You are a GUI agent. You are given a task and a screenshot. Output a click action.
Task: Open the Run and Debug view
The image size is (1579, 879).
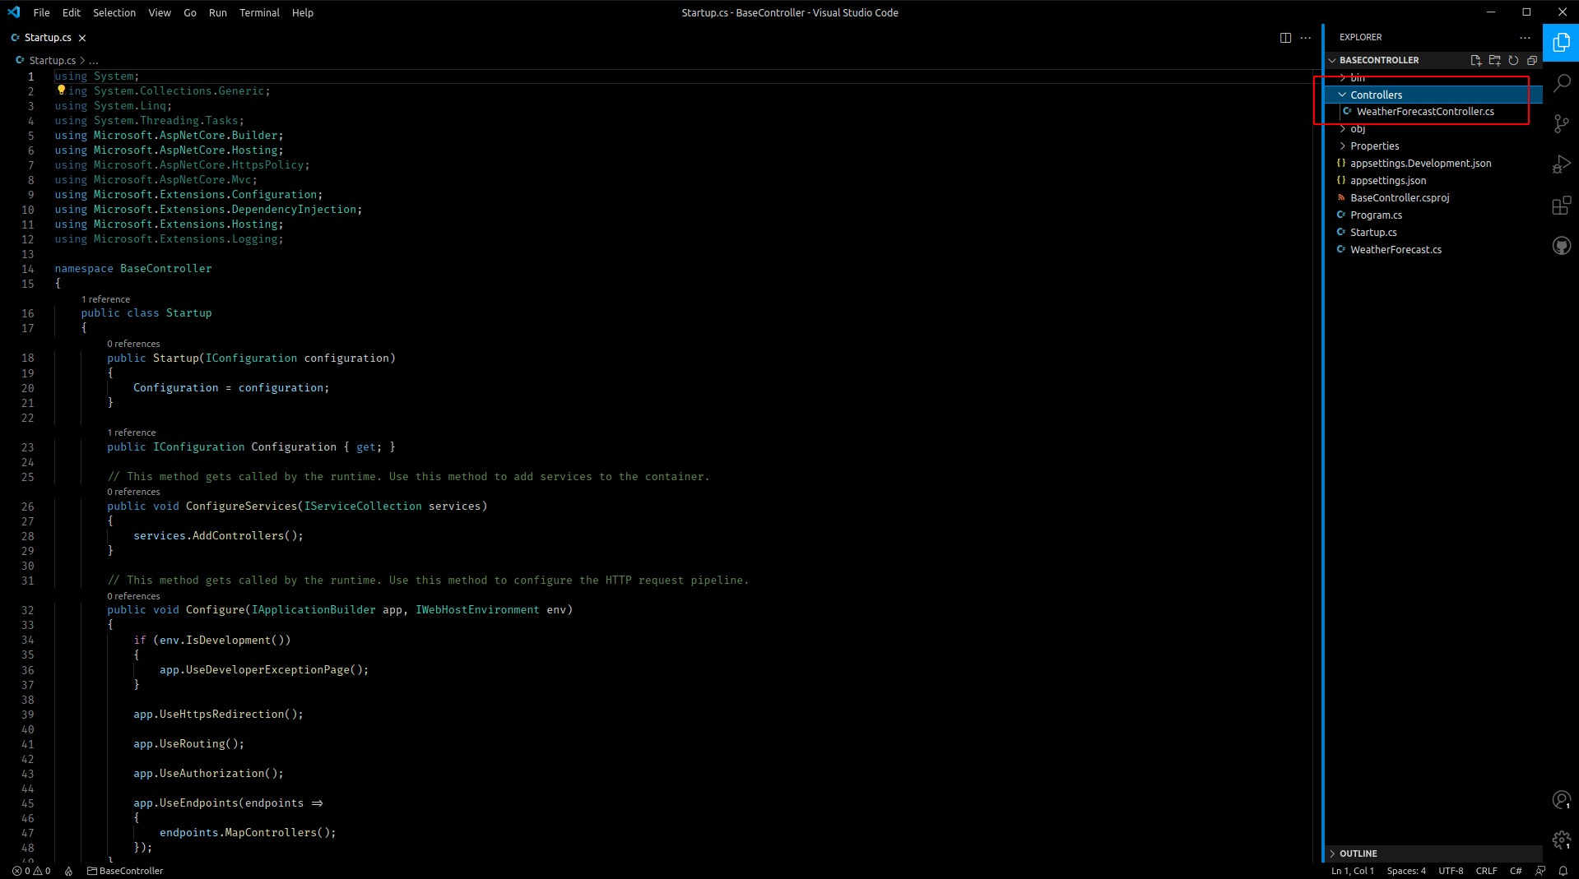[x=1561, y=164]
